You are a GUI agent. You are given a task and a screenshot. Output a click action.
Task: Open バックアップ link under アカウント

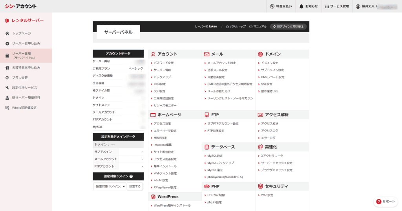pos(162,77)
